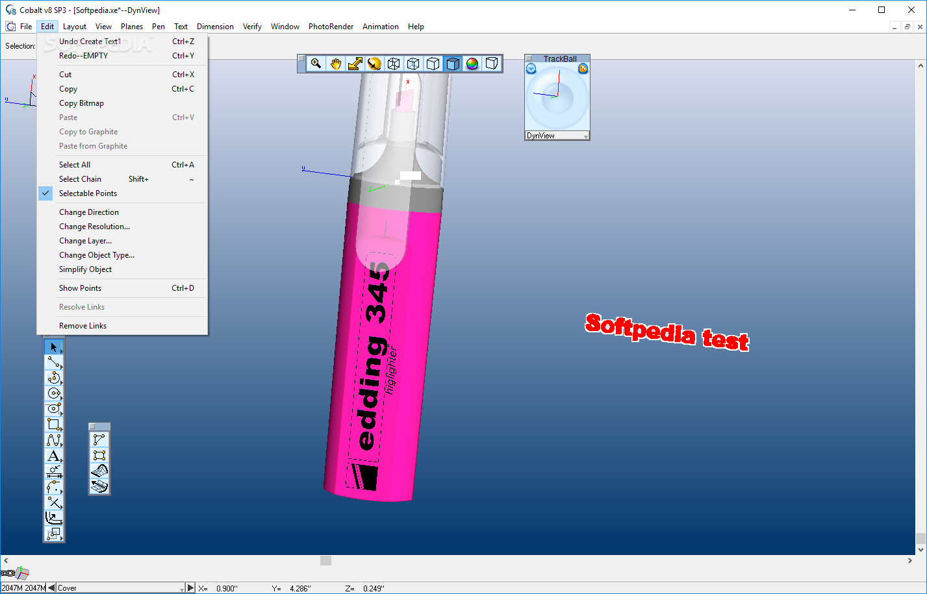Toggle the Selectable Points option
Screen dimensions: 927x594
coord(88,193)
